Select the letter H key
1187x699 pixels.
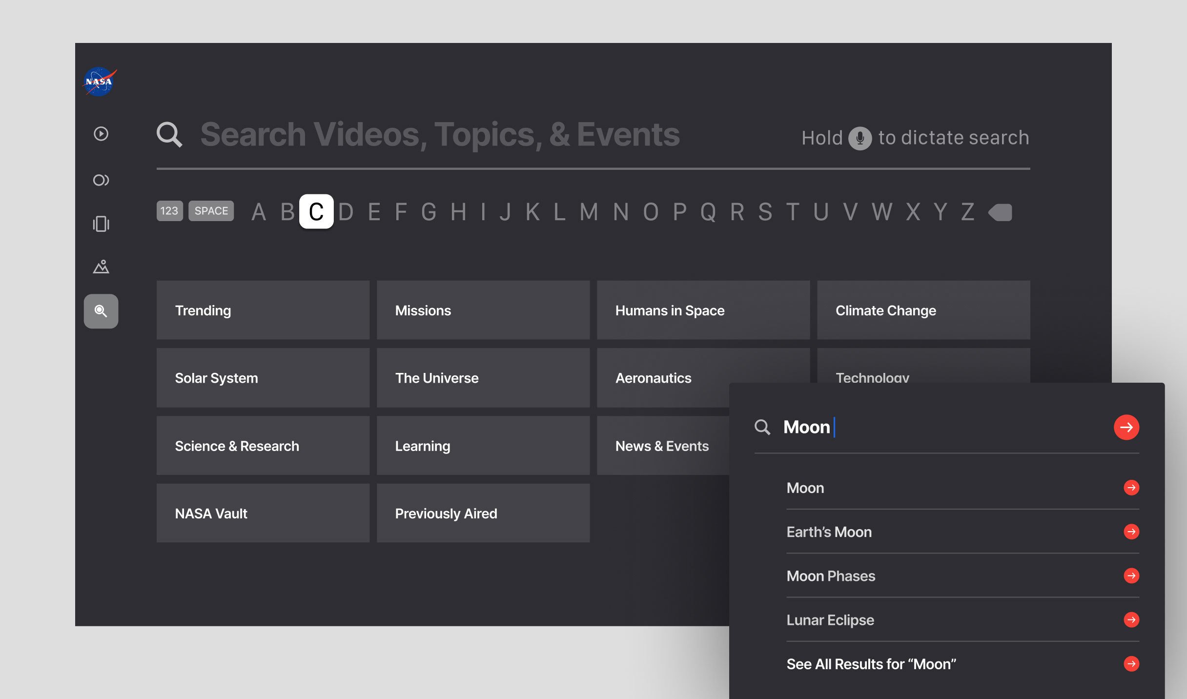click(458, 212)
